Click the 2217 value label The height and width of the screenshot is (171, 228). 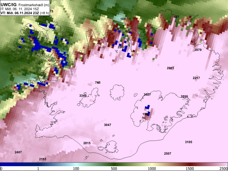(196, 78)
